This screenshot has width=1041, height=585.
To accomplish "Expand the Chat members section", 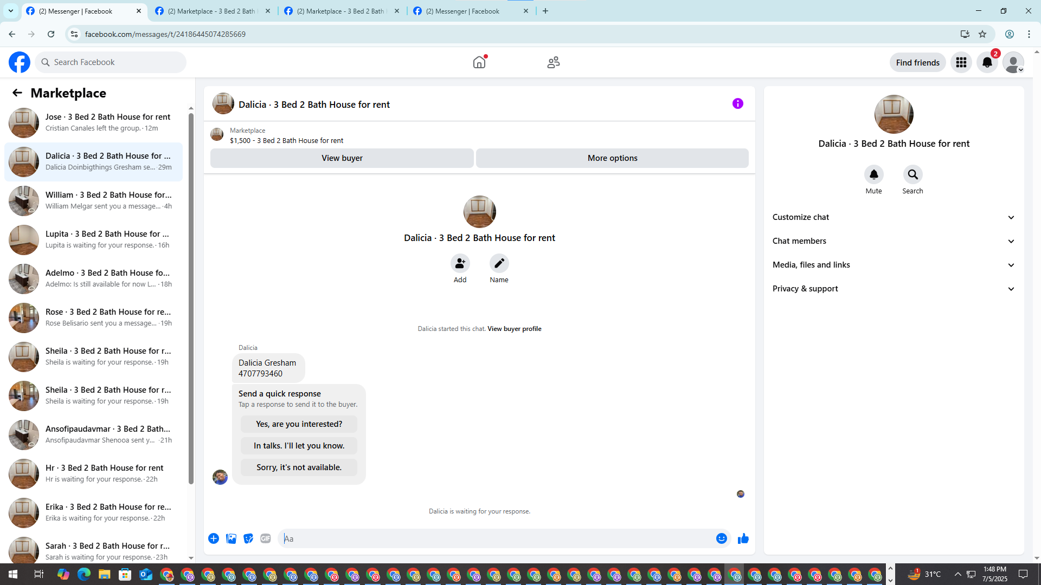I will tap(893, 241).
